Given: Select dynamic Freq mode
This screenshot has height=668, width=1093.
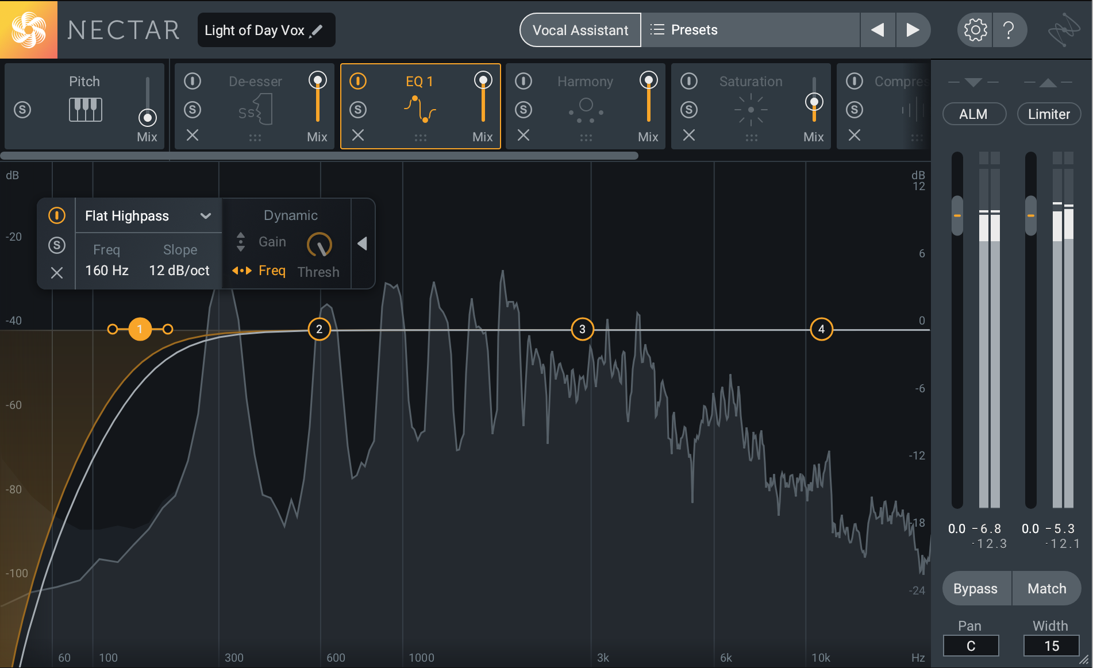Looking at the screenshot, I should click(x=272, y=271).
